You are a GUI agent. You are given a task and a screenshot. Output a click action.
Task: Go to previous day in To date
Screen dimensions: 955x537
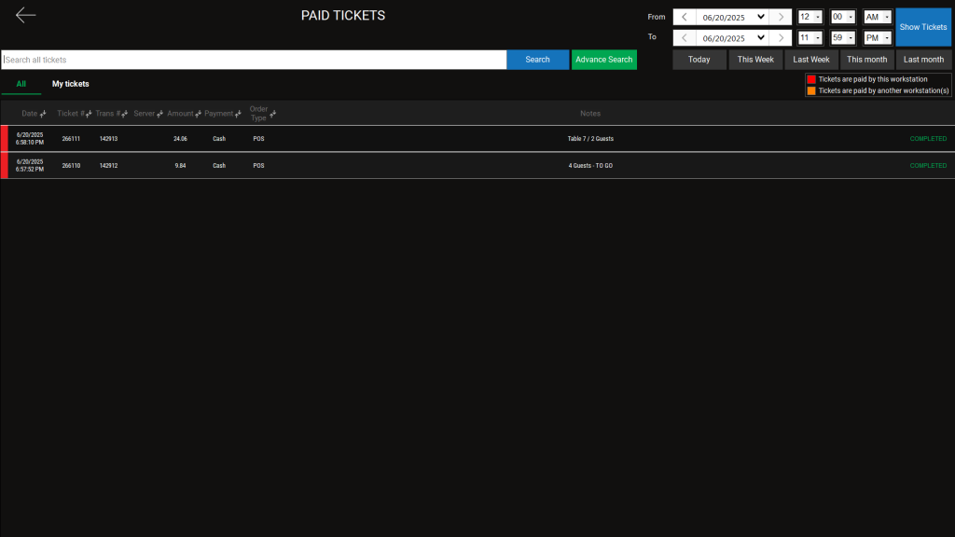click(685, 37)
